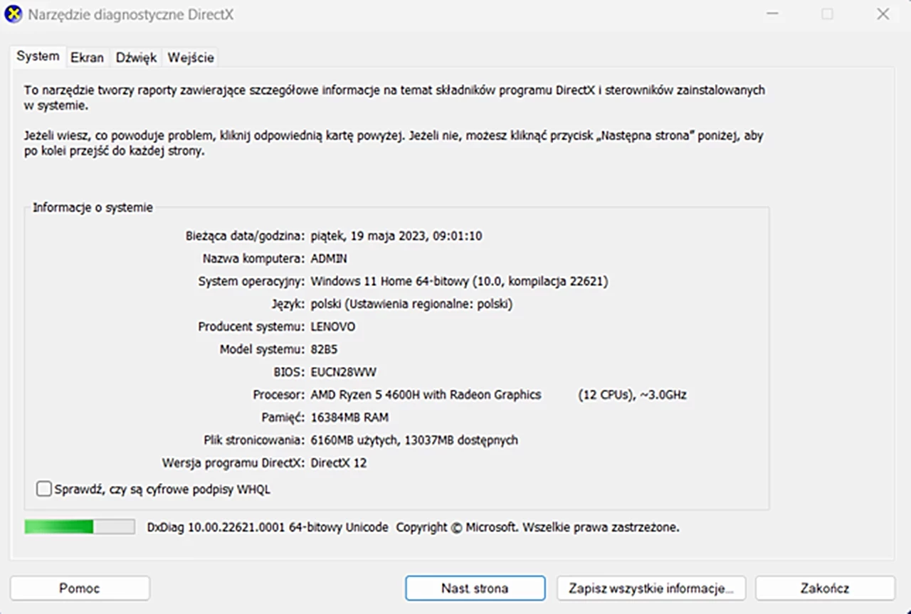Open the Dźwięk tab
Screen dimensions: 911x614
pos(136,58)
